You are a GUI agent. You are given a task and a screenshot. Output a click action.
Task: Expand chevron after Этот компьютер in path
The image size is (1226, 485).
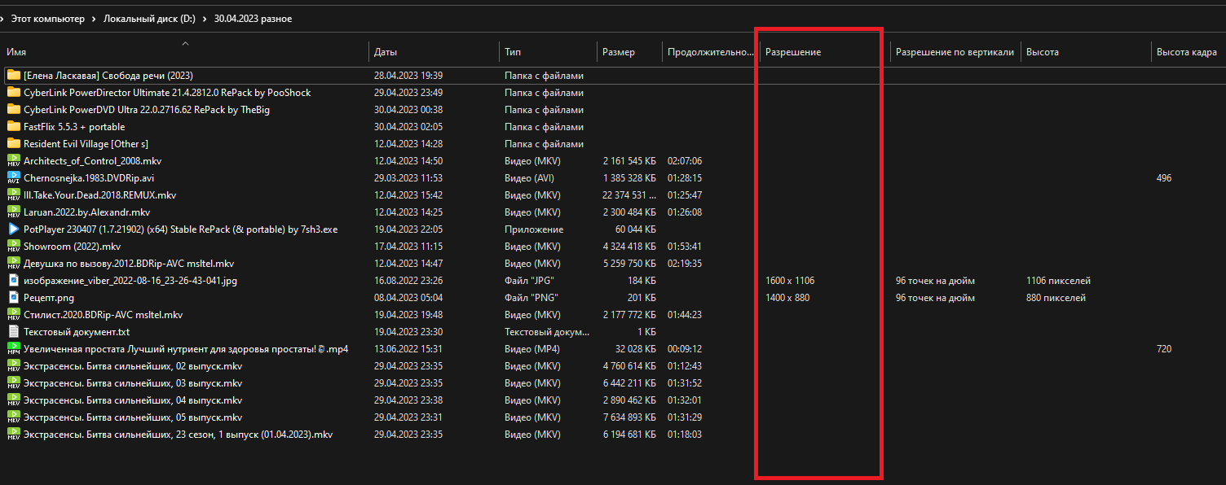tap(94, 19)
